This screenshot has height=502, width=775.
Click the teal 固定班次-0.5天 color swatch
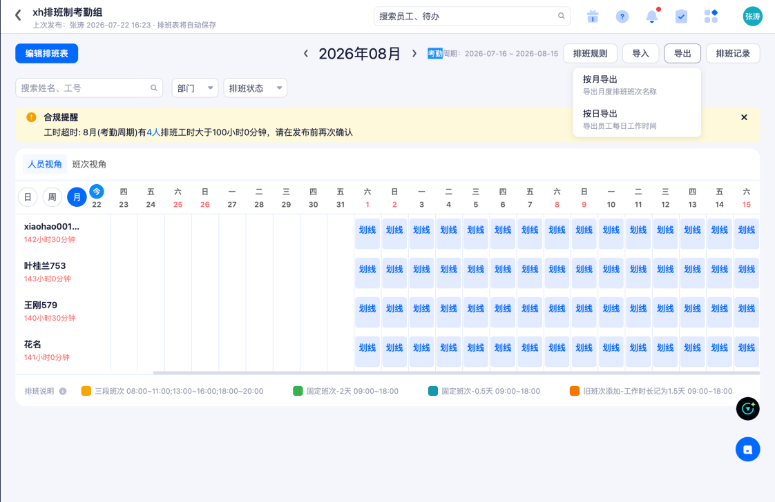(x=433, y=391)
